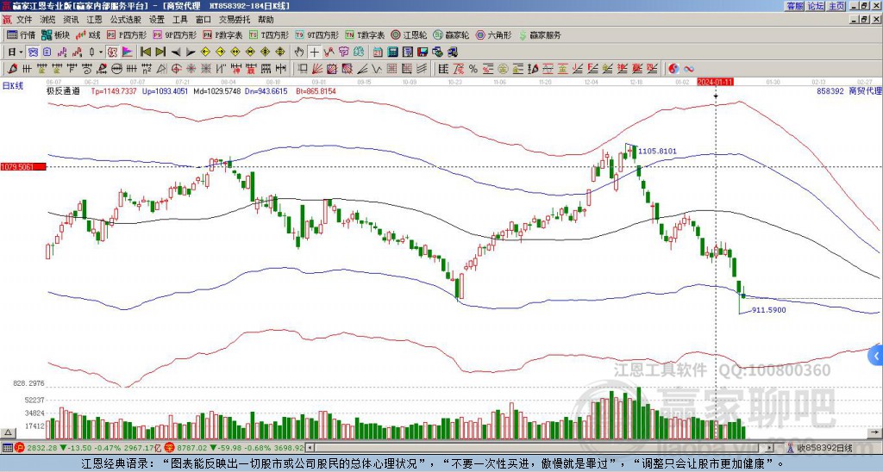This screenshot has height=472, width=883.
Task: Open the 公式选股 menu
Action: coord(126,20)
